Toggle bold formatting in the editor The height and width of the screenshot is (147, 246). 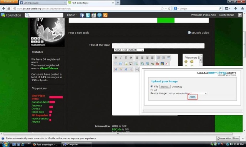(116, 58)
